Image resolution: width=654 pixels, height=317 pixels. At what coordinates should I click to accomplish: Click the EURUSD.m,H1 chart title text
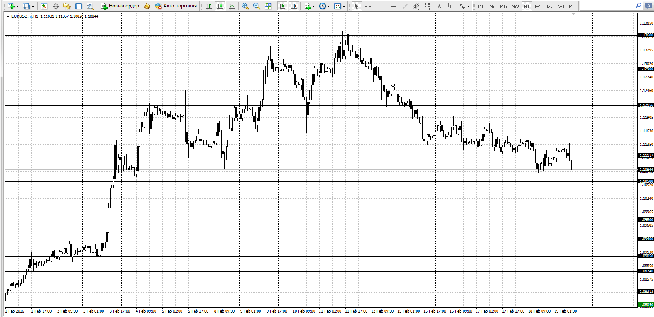click(x=25, y=16)
